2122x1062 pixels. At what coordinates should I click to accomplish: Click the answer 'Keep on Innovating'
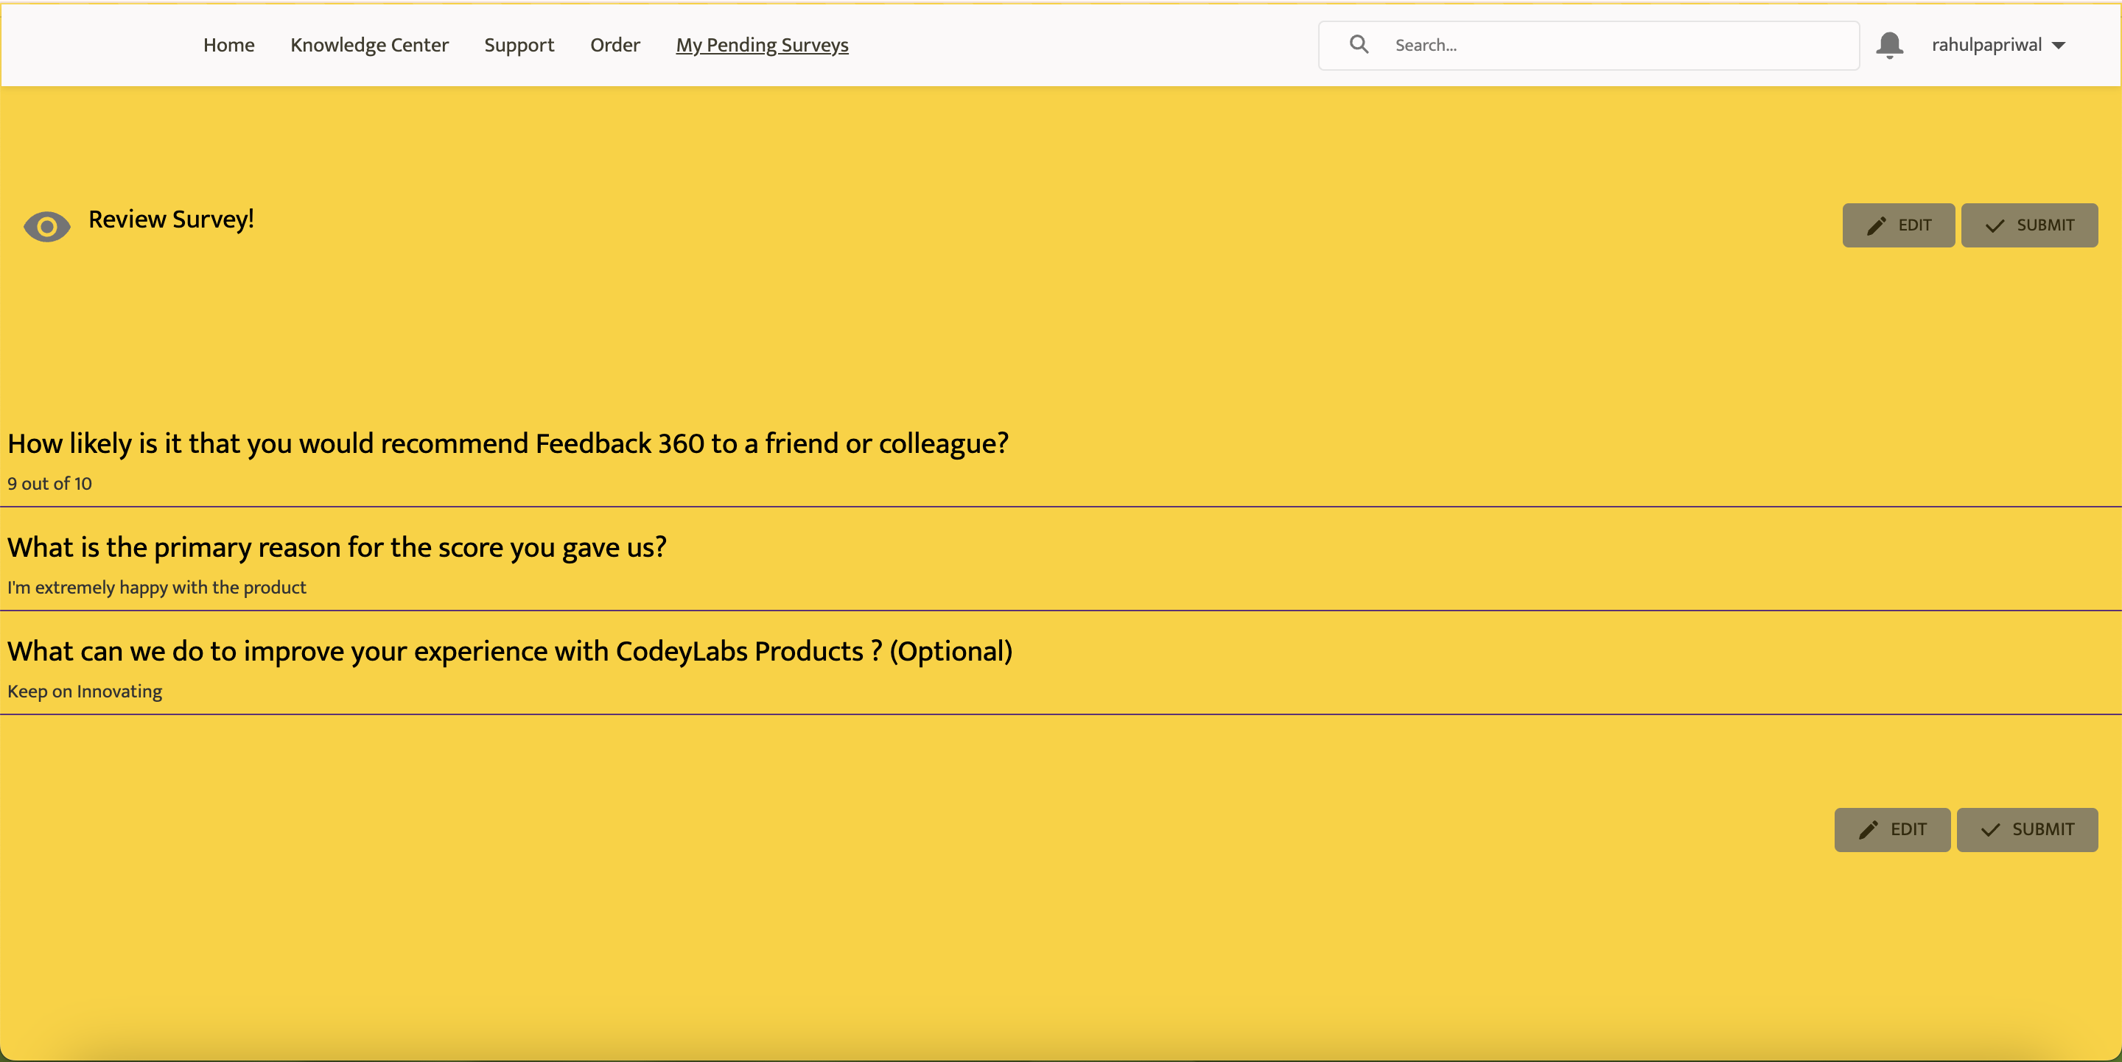tap(85, 691)
